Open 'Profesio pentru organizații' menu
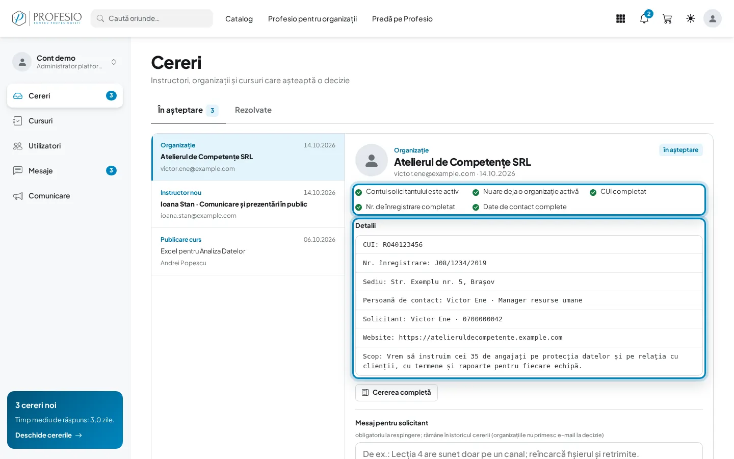This screenshot has height=459, width=734. (x=312, y=19)
